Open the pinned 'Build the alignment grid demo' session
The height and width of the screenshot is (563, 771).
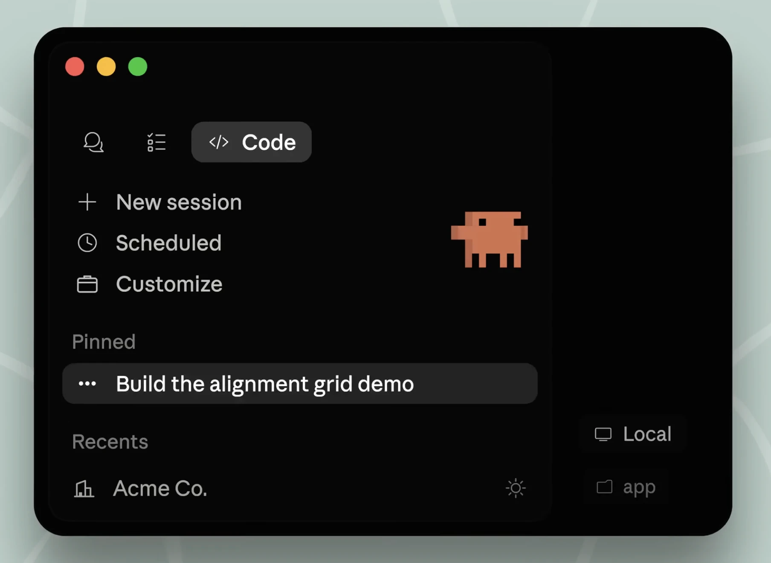265,384
